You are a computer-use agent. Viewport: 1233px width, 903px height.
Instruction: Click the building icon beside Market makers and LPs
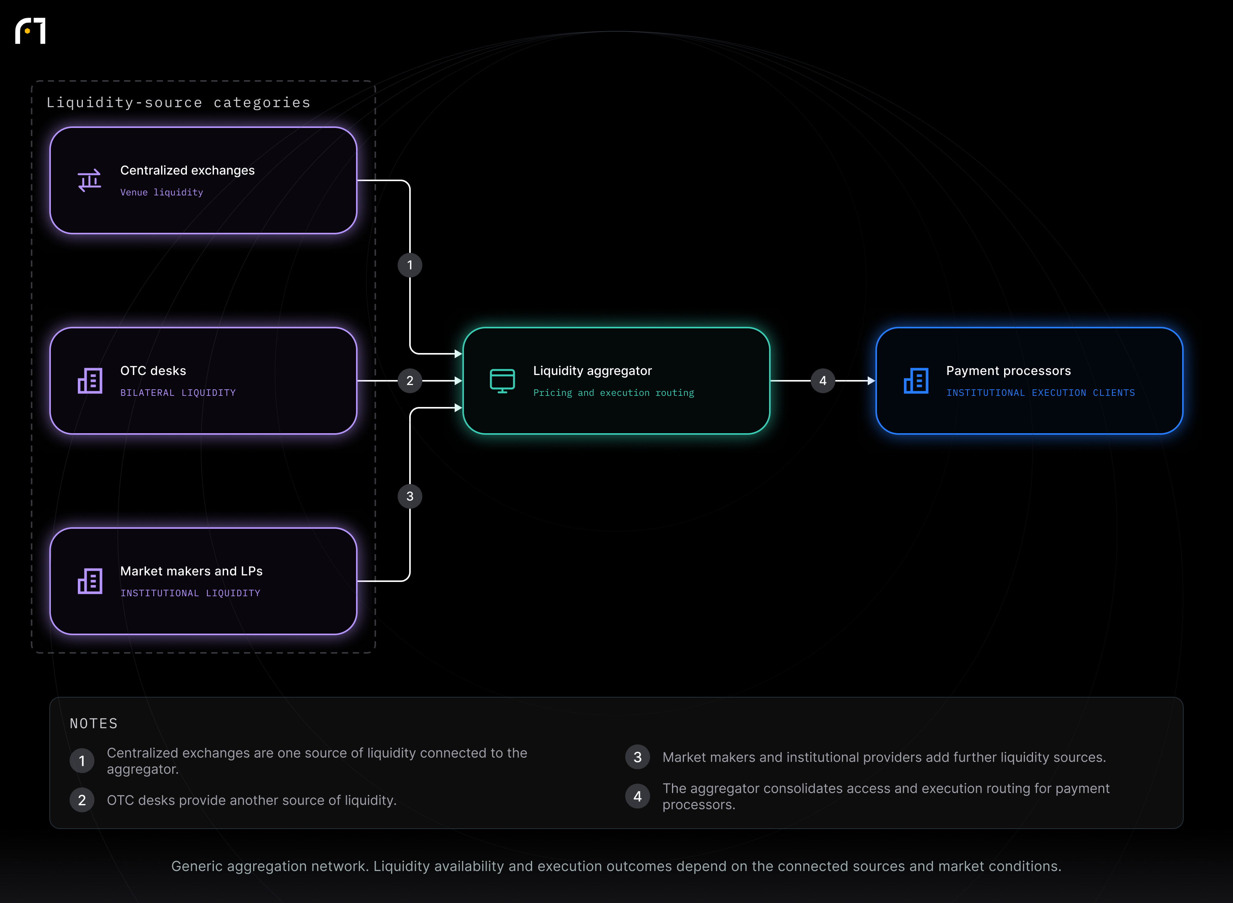coord(90,581)
